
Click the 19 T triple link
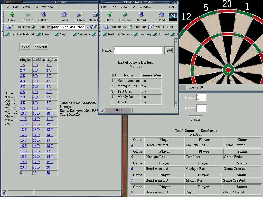pyautogui.click(x=50, y=162)
